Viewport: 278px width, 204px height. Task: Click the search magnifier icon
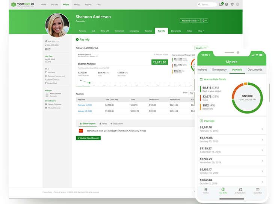coord(199,5)
